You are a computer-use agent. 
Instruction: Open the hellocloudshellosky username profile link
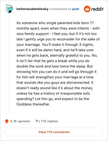tap(32, 9)
